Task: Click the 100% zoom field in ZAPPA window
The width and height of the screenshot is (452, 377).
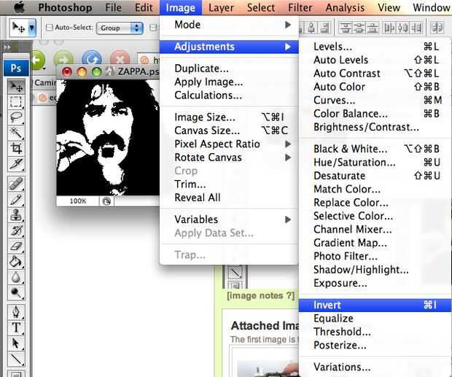Action: [x=78, y=201]
